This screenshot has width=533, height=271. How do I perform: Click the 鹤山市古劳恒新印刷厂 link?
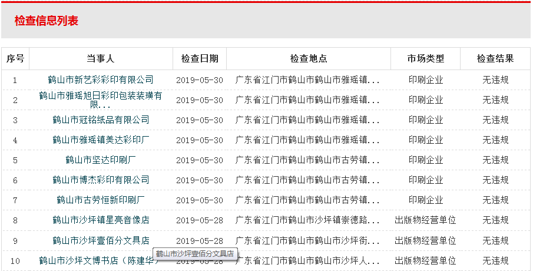click(101, 200)
